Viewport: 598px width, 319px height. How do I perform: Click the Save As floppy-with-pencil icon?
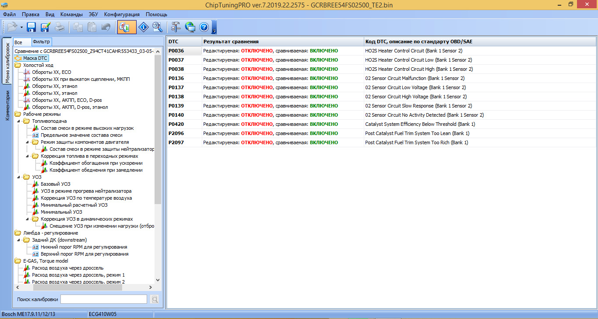(x=46, y=27)
